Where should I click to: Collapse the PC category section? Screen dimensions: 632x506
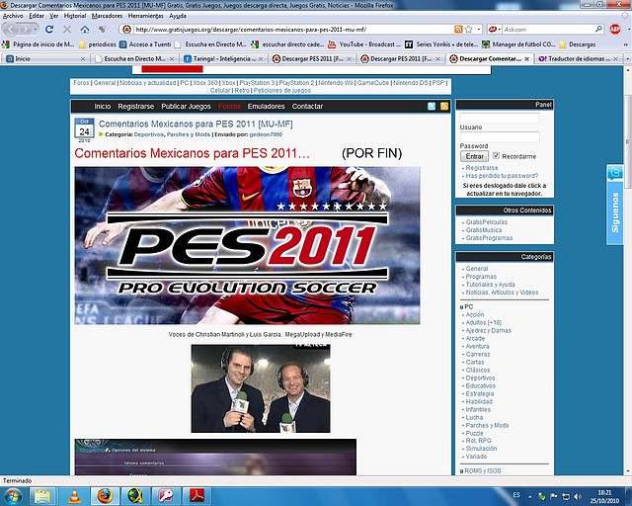pos(462,307)
